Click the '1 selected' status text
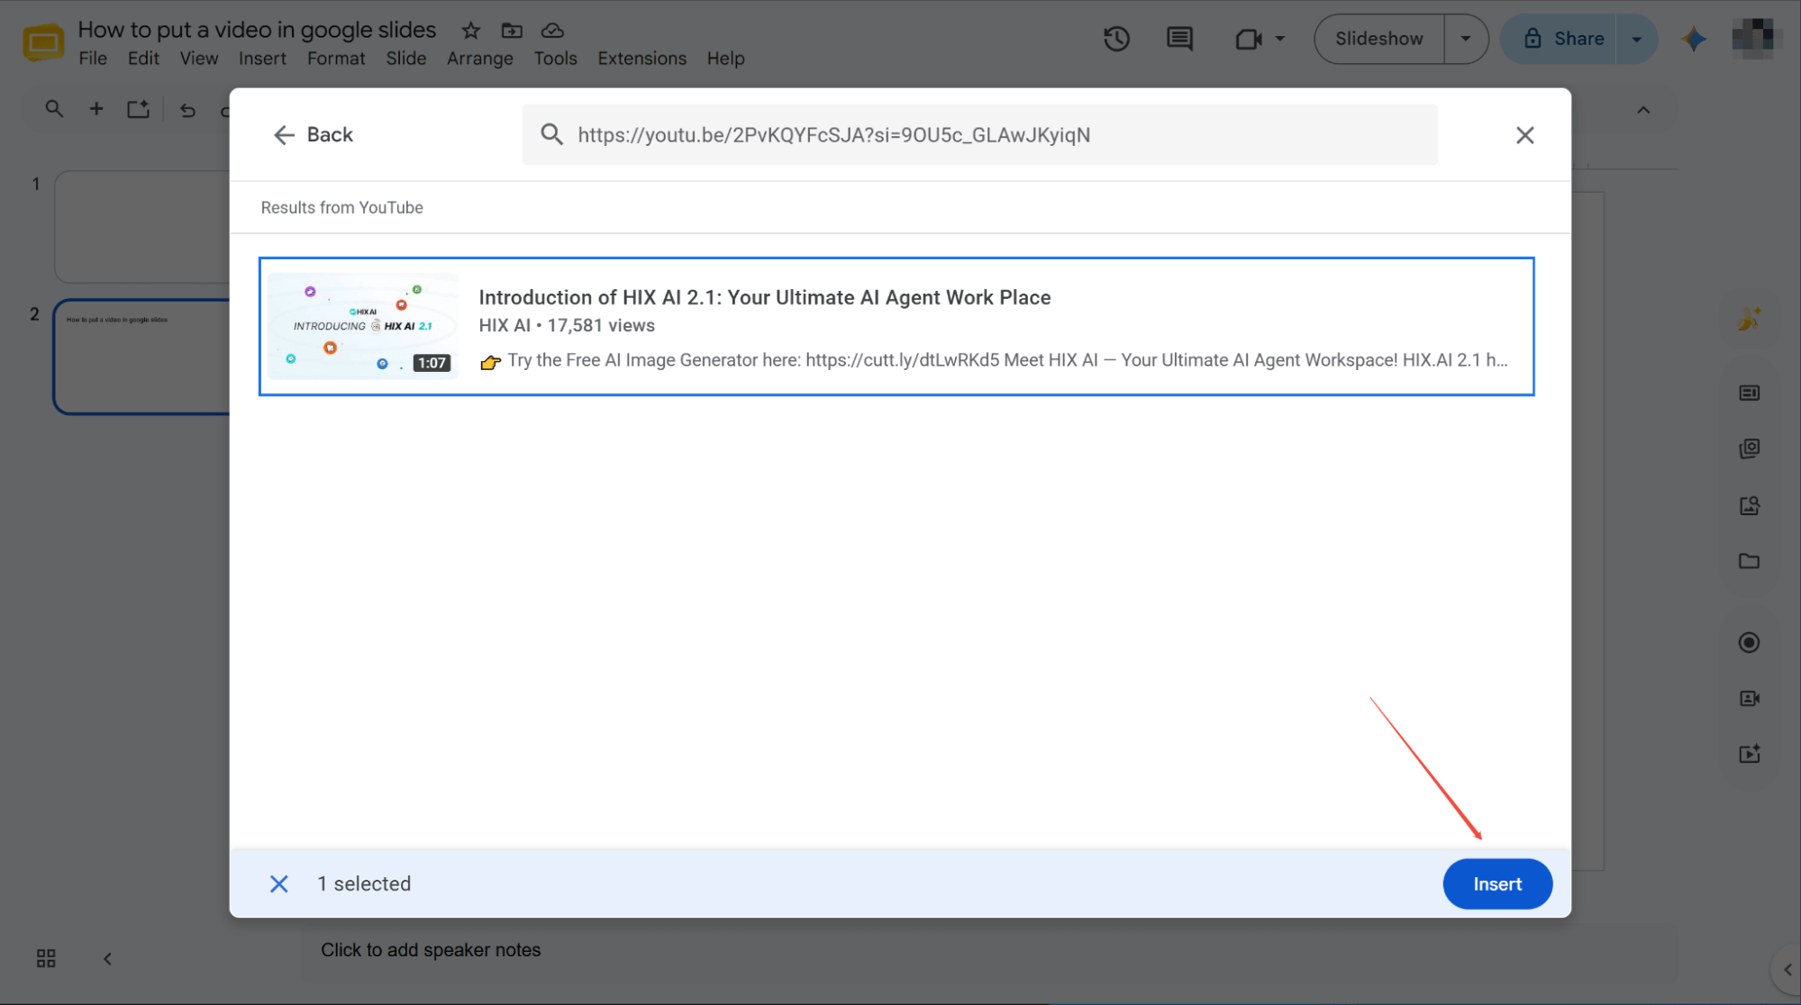The width and height of the screenshot is (1801, 1005). pyautogui.click(x=364, y=884)
